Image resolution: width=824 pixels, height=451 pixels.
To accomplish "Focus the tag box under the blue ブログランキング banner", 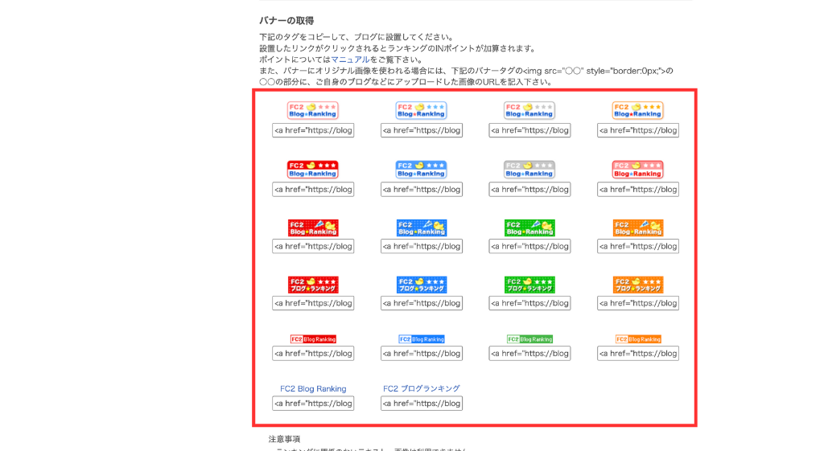I will pos(422,303).
